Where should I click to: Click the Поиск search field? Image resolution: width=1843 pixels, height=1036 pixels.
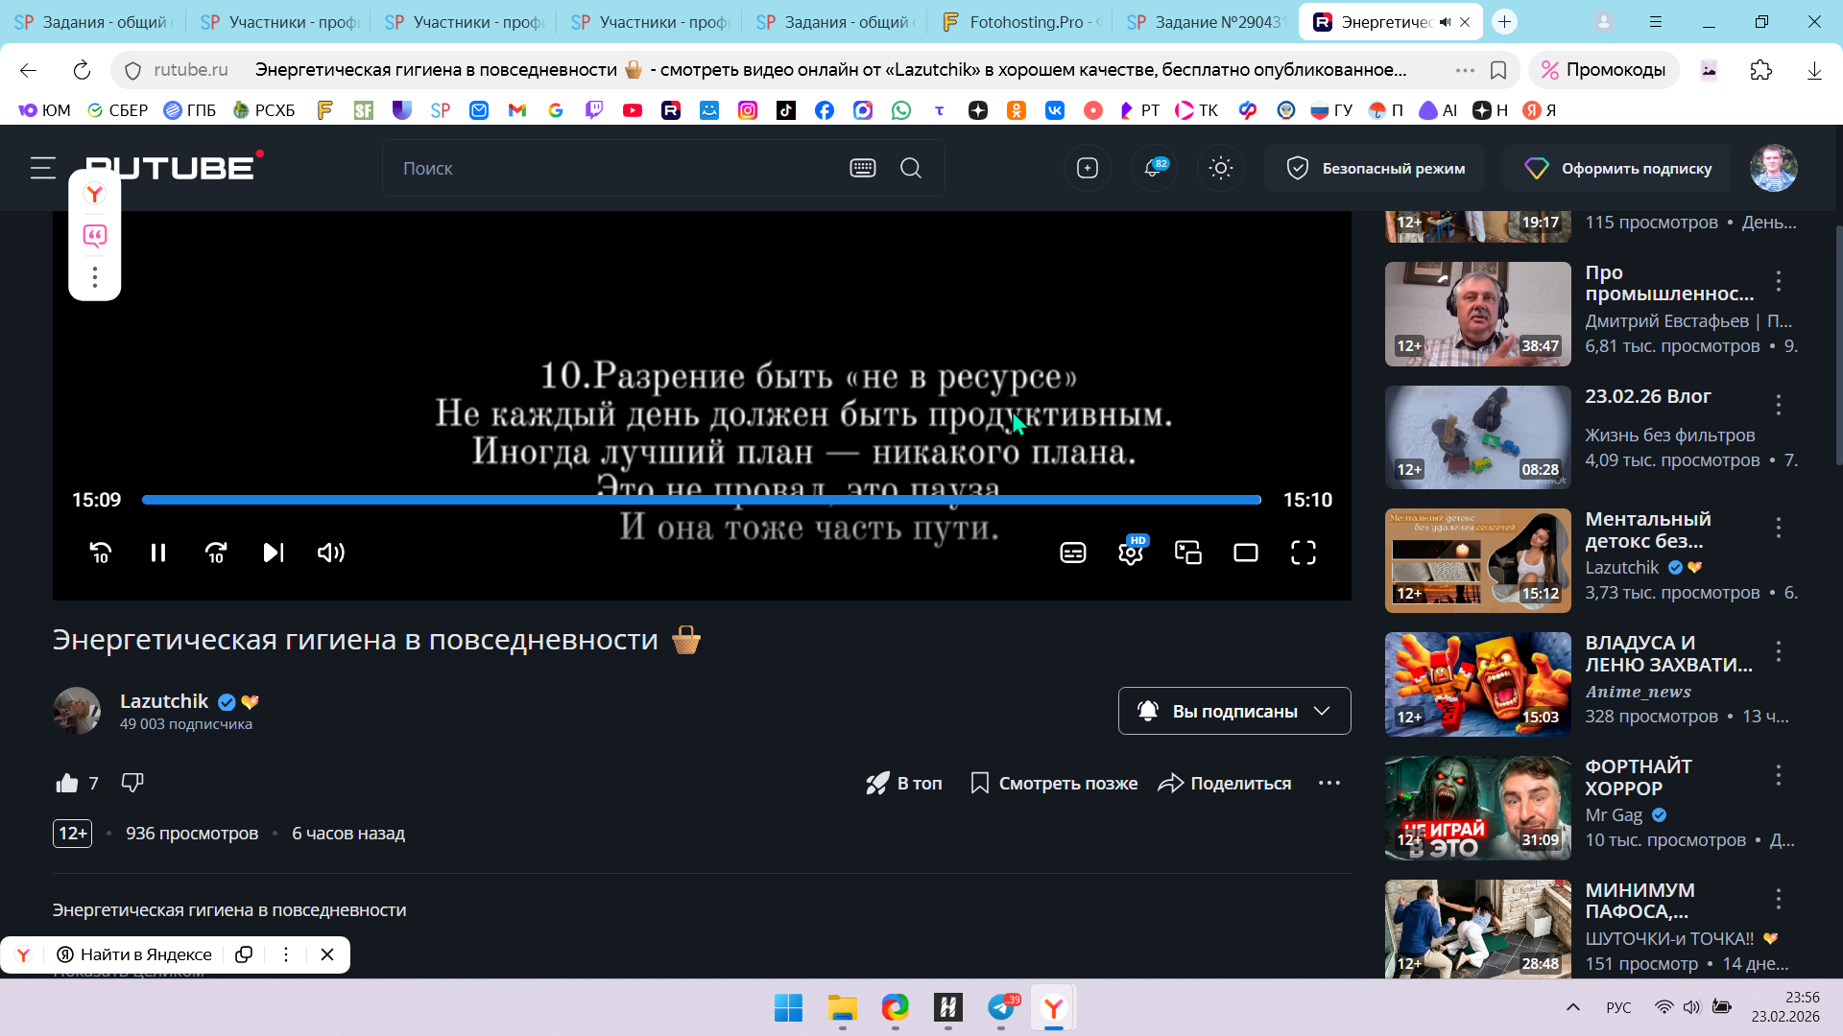coord(614,168)
